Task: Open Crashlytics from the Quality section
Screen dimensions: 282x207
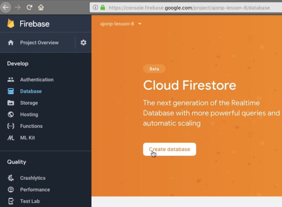Action: click(x=33, y=178)
